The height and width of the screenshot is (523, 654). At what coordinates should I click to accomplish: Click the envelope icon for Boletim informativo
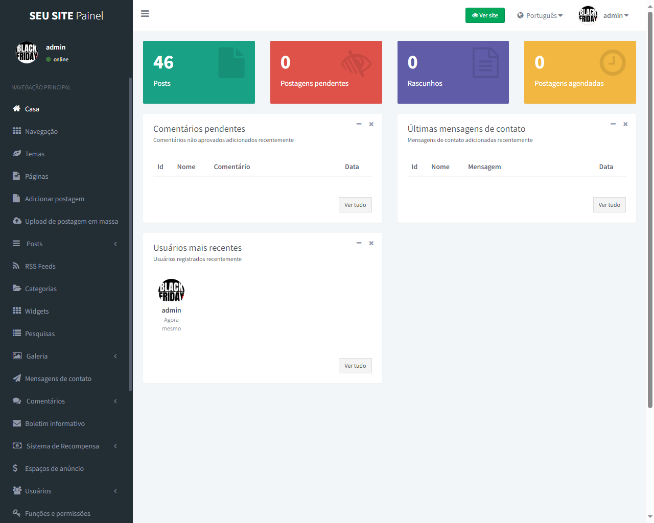(x=16, y=423)
